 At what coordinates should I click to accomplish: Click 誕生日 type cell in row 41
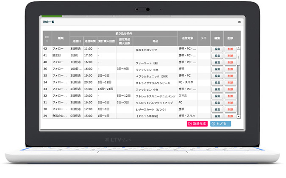point(61,56)
